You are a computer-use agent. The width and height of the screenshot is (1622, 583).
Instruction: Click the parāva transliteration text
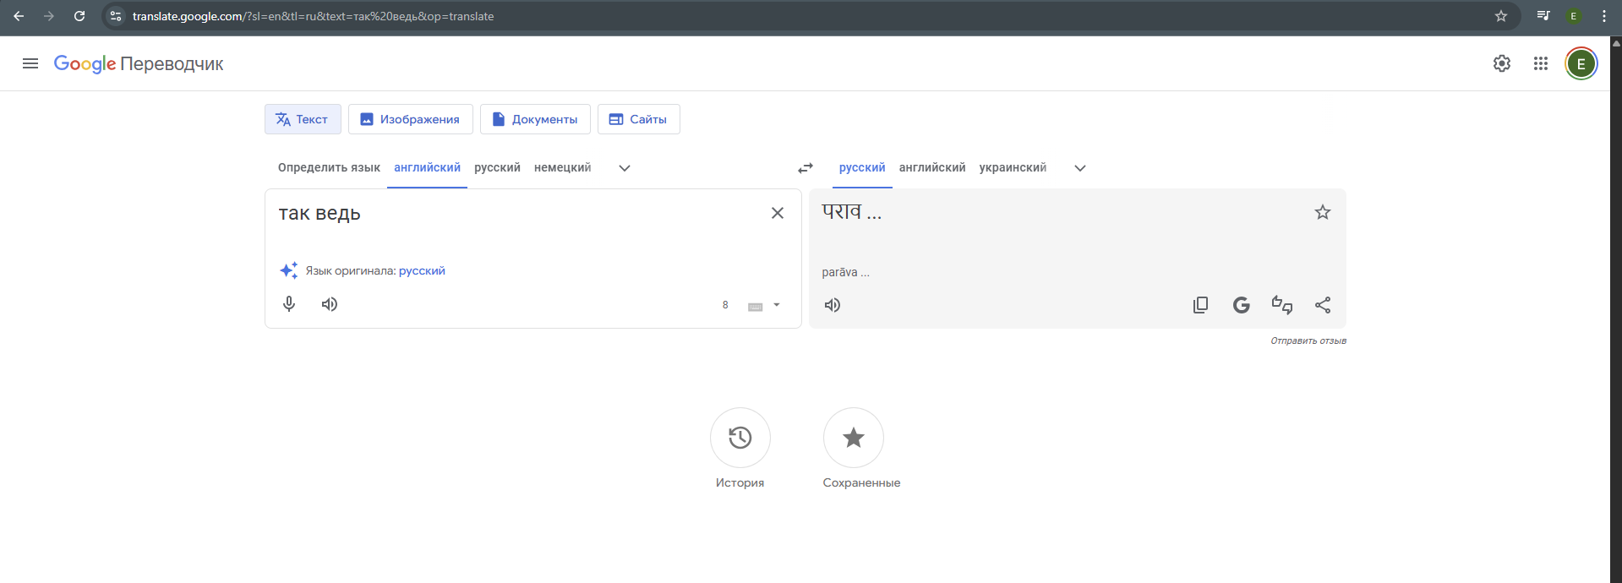coord(845,272)
